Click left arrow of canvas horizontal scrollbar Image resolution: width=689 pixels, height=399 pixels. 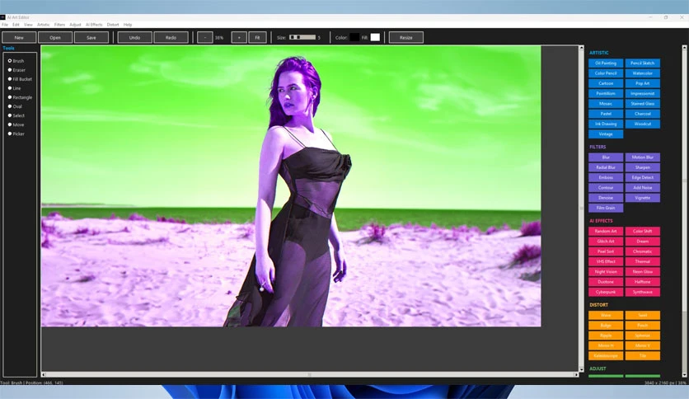(44, 374)
